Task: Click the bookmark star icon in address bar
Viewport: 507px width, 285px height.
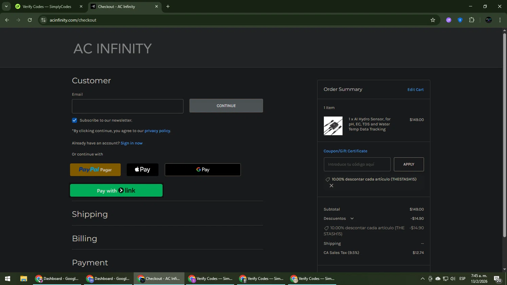Action: [433, 20]
